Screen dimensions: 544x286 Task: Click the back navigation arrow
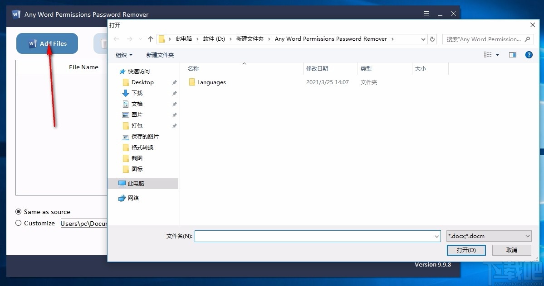coord(116,39)
